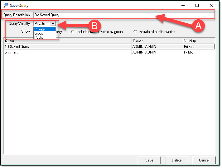Choose Private from the visibility list
Image resolution: width=222 pixels, height=168 pixels.
point(40,29)
